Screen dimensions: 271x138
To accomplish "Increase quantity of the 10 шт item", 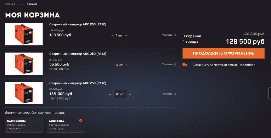I will tap(130, 94).
